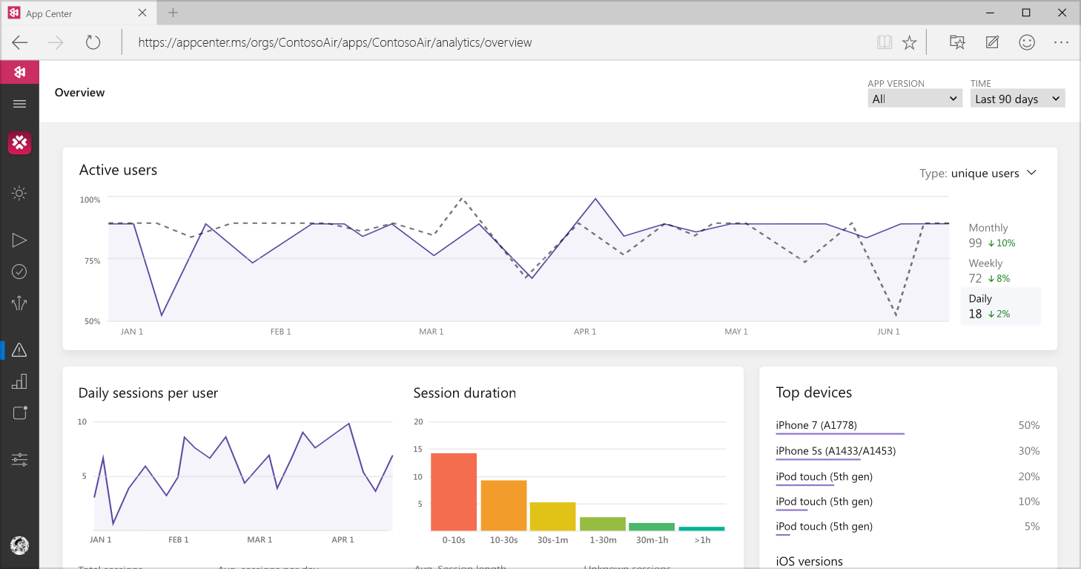Click the Daily sessions per user title
The height and width of the screenshot is (569, 1081).
pos(148,393)
